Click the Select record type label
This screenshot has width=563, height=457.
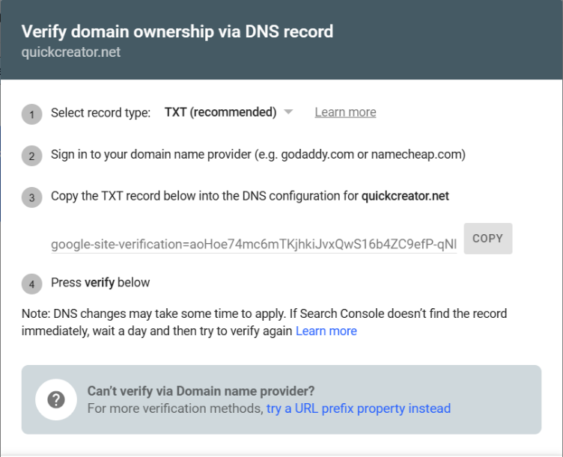pyautogui.click(x=100, y=113)
